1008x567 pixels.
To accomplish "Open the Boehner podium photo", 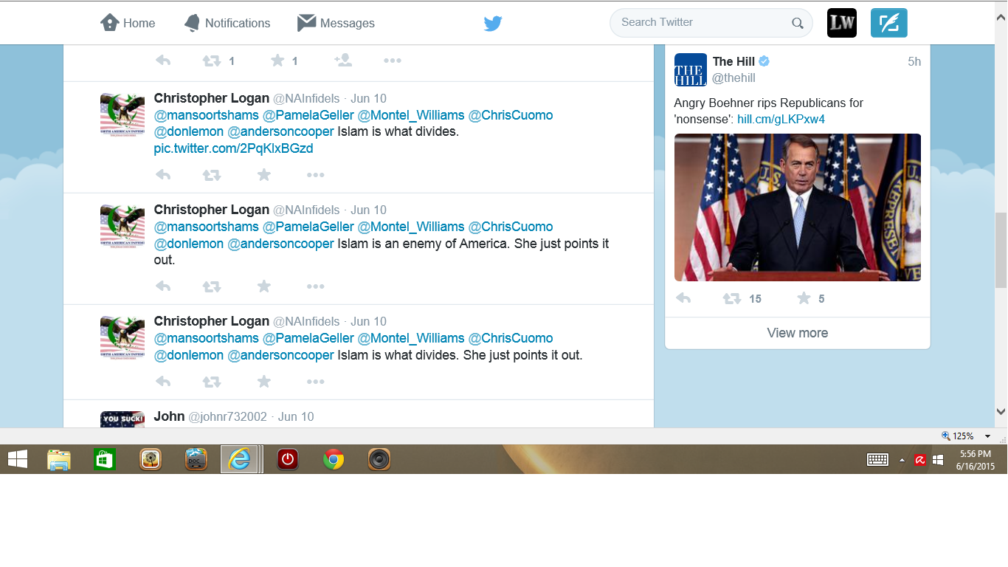I will tap(798, 207).
